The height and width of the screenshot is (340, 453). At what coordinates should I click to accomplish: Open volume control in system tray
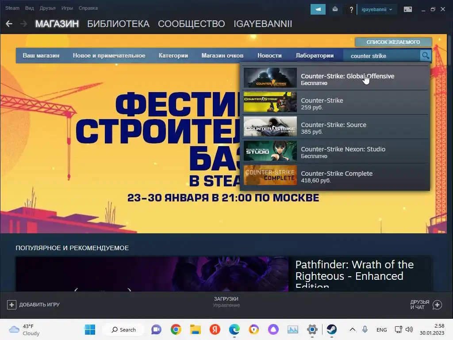pyautogui.click(x=409, y=329)
